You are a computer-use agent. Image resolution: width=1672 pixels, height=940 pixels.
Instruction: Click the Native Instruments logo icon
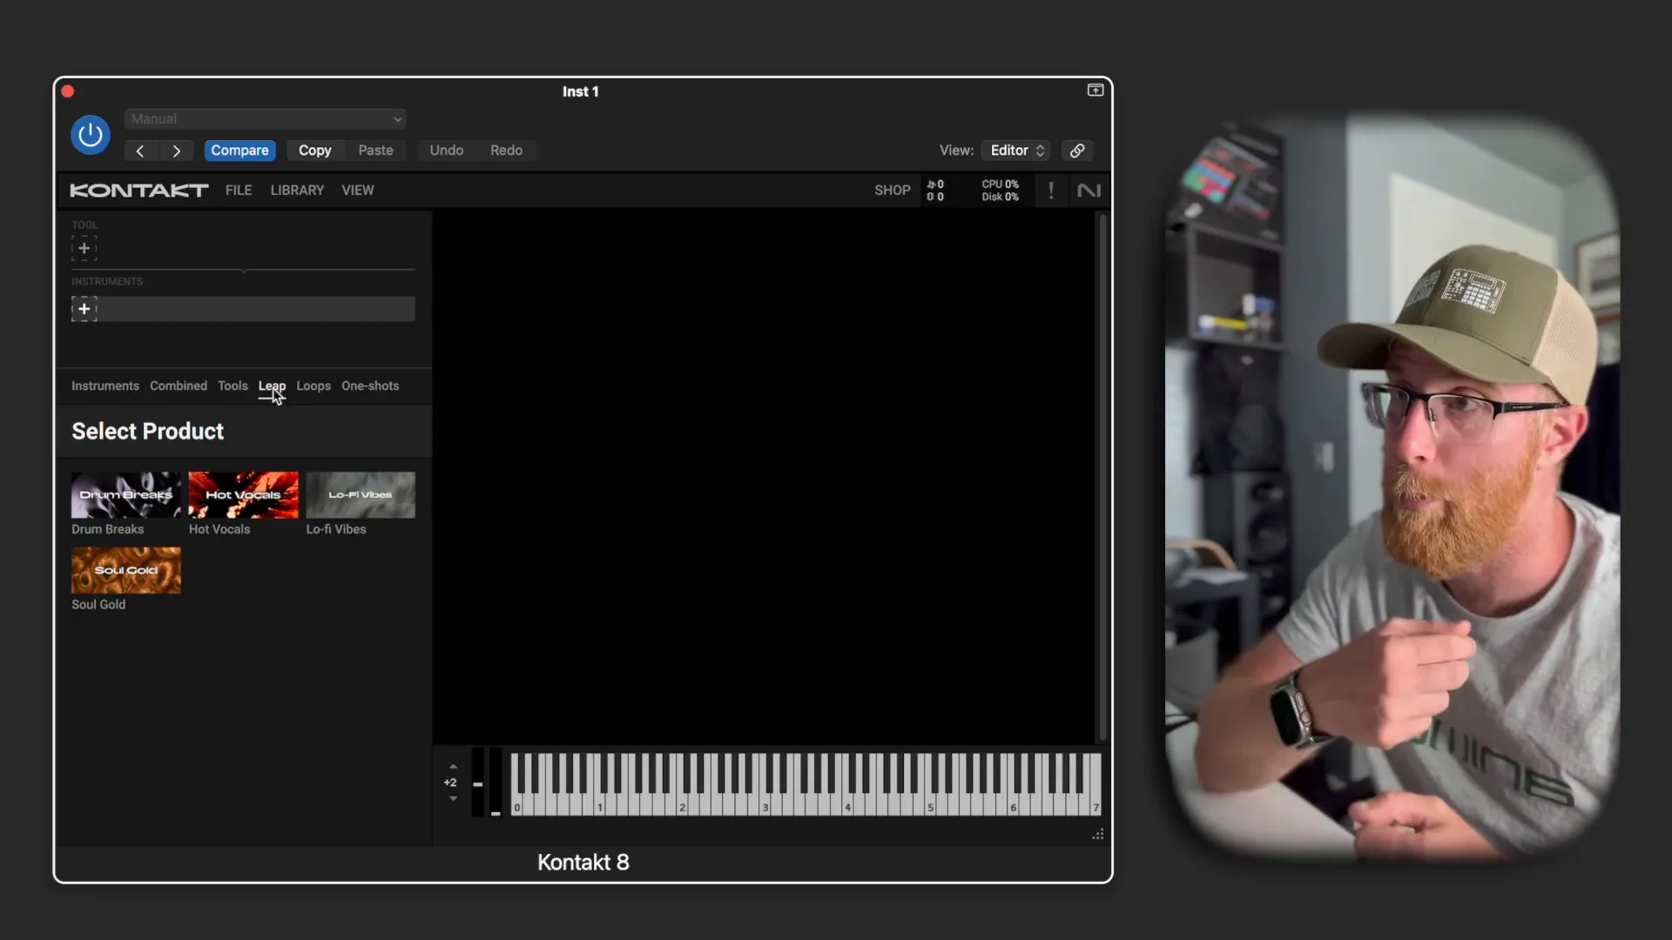1089,191
